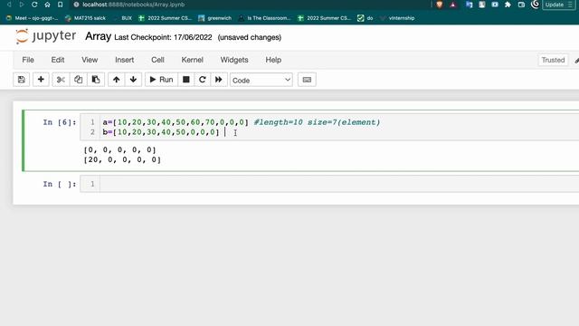Screen dimensions: 579x326
Task: Open the File menu
Action: click(28, 60)
